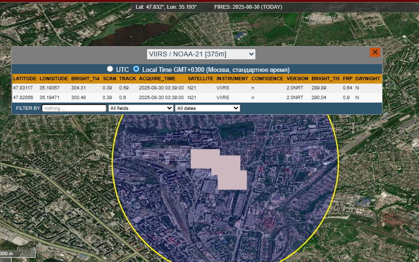Expand the 'All fields' filter dropdown

point(141,108)
